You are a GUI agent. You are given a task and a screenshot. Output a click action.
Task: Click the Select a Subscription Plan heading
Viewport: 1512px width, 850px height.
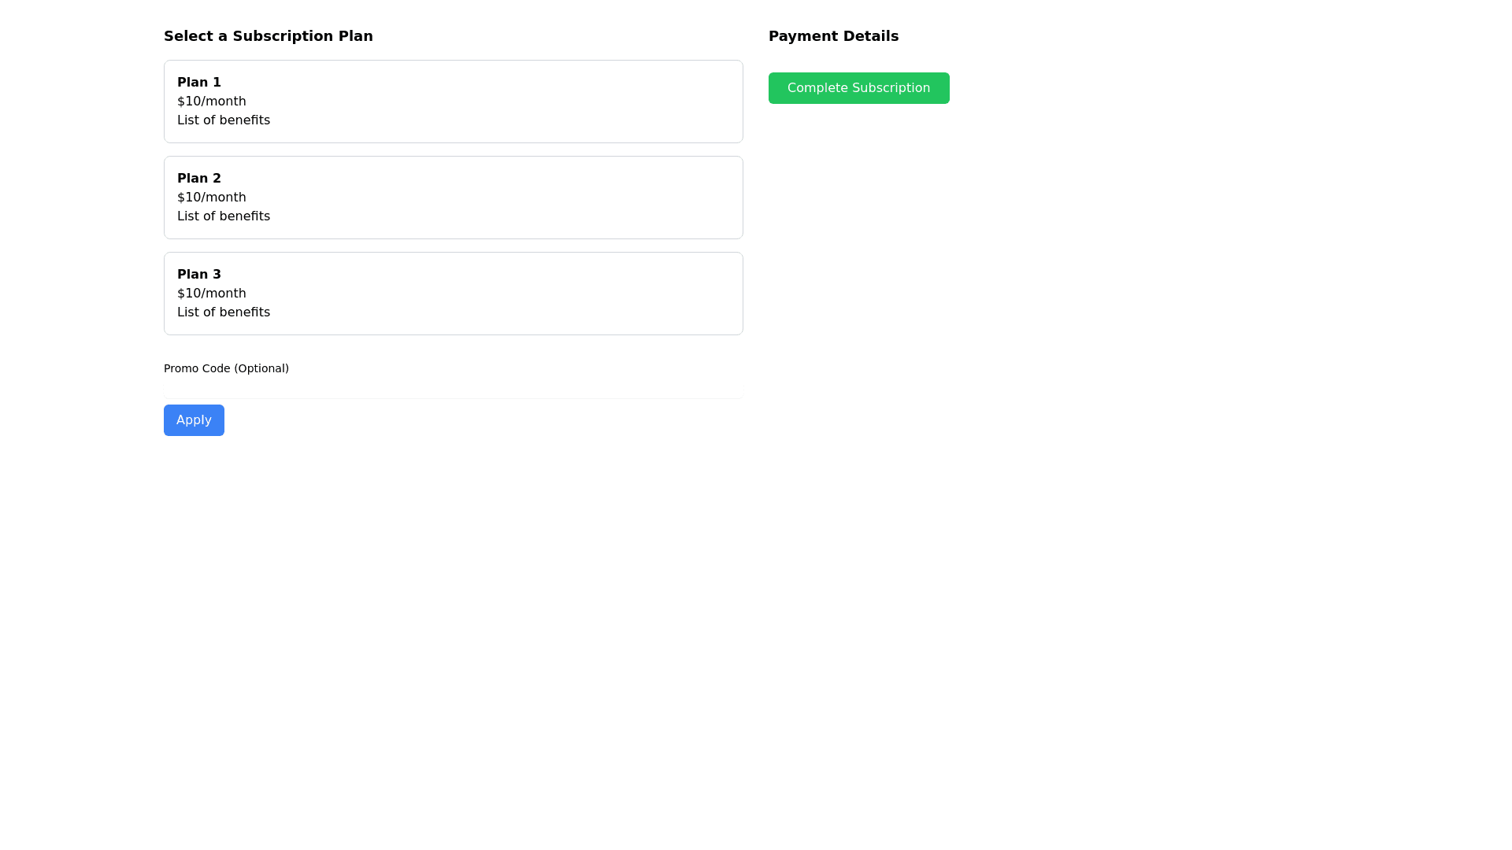[x=268, y=36]
